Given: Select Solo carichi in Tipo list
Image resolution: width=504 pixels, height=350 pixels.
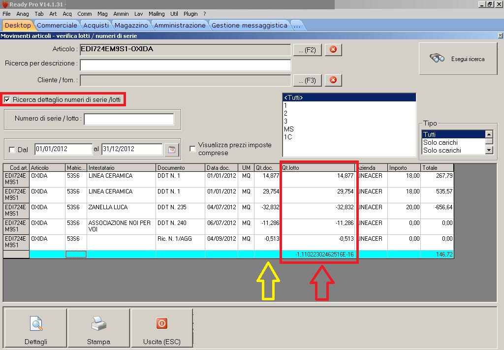Looking at the screenshot, I should pos(453,142).
